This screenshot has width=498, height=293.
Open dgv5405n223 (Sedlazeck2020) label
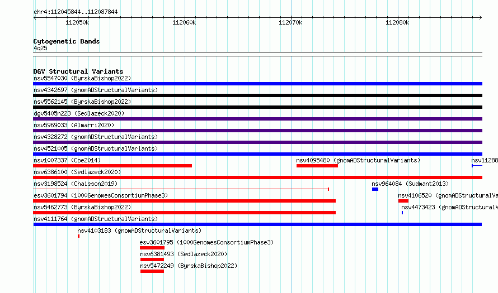click(79, 113)
